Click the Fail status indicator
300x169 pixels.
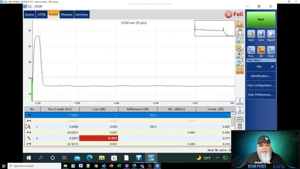click(x=233, y=15)
